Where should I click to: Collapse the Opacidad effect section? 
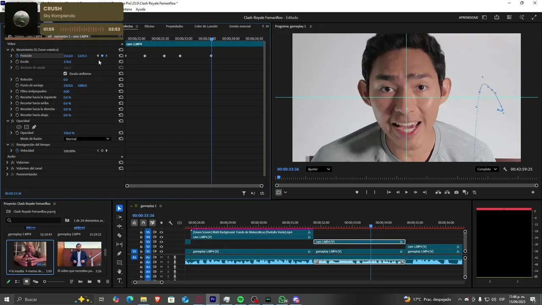[x=7, y=121]
